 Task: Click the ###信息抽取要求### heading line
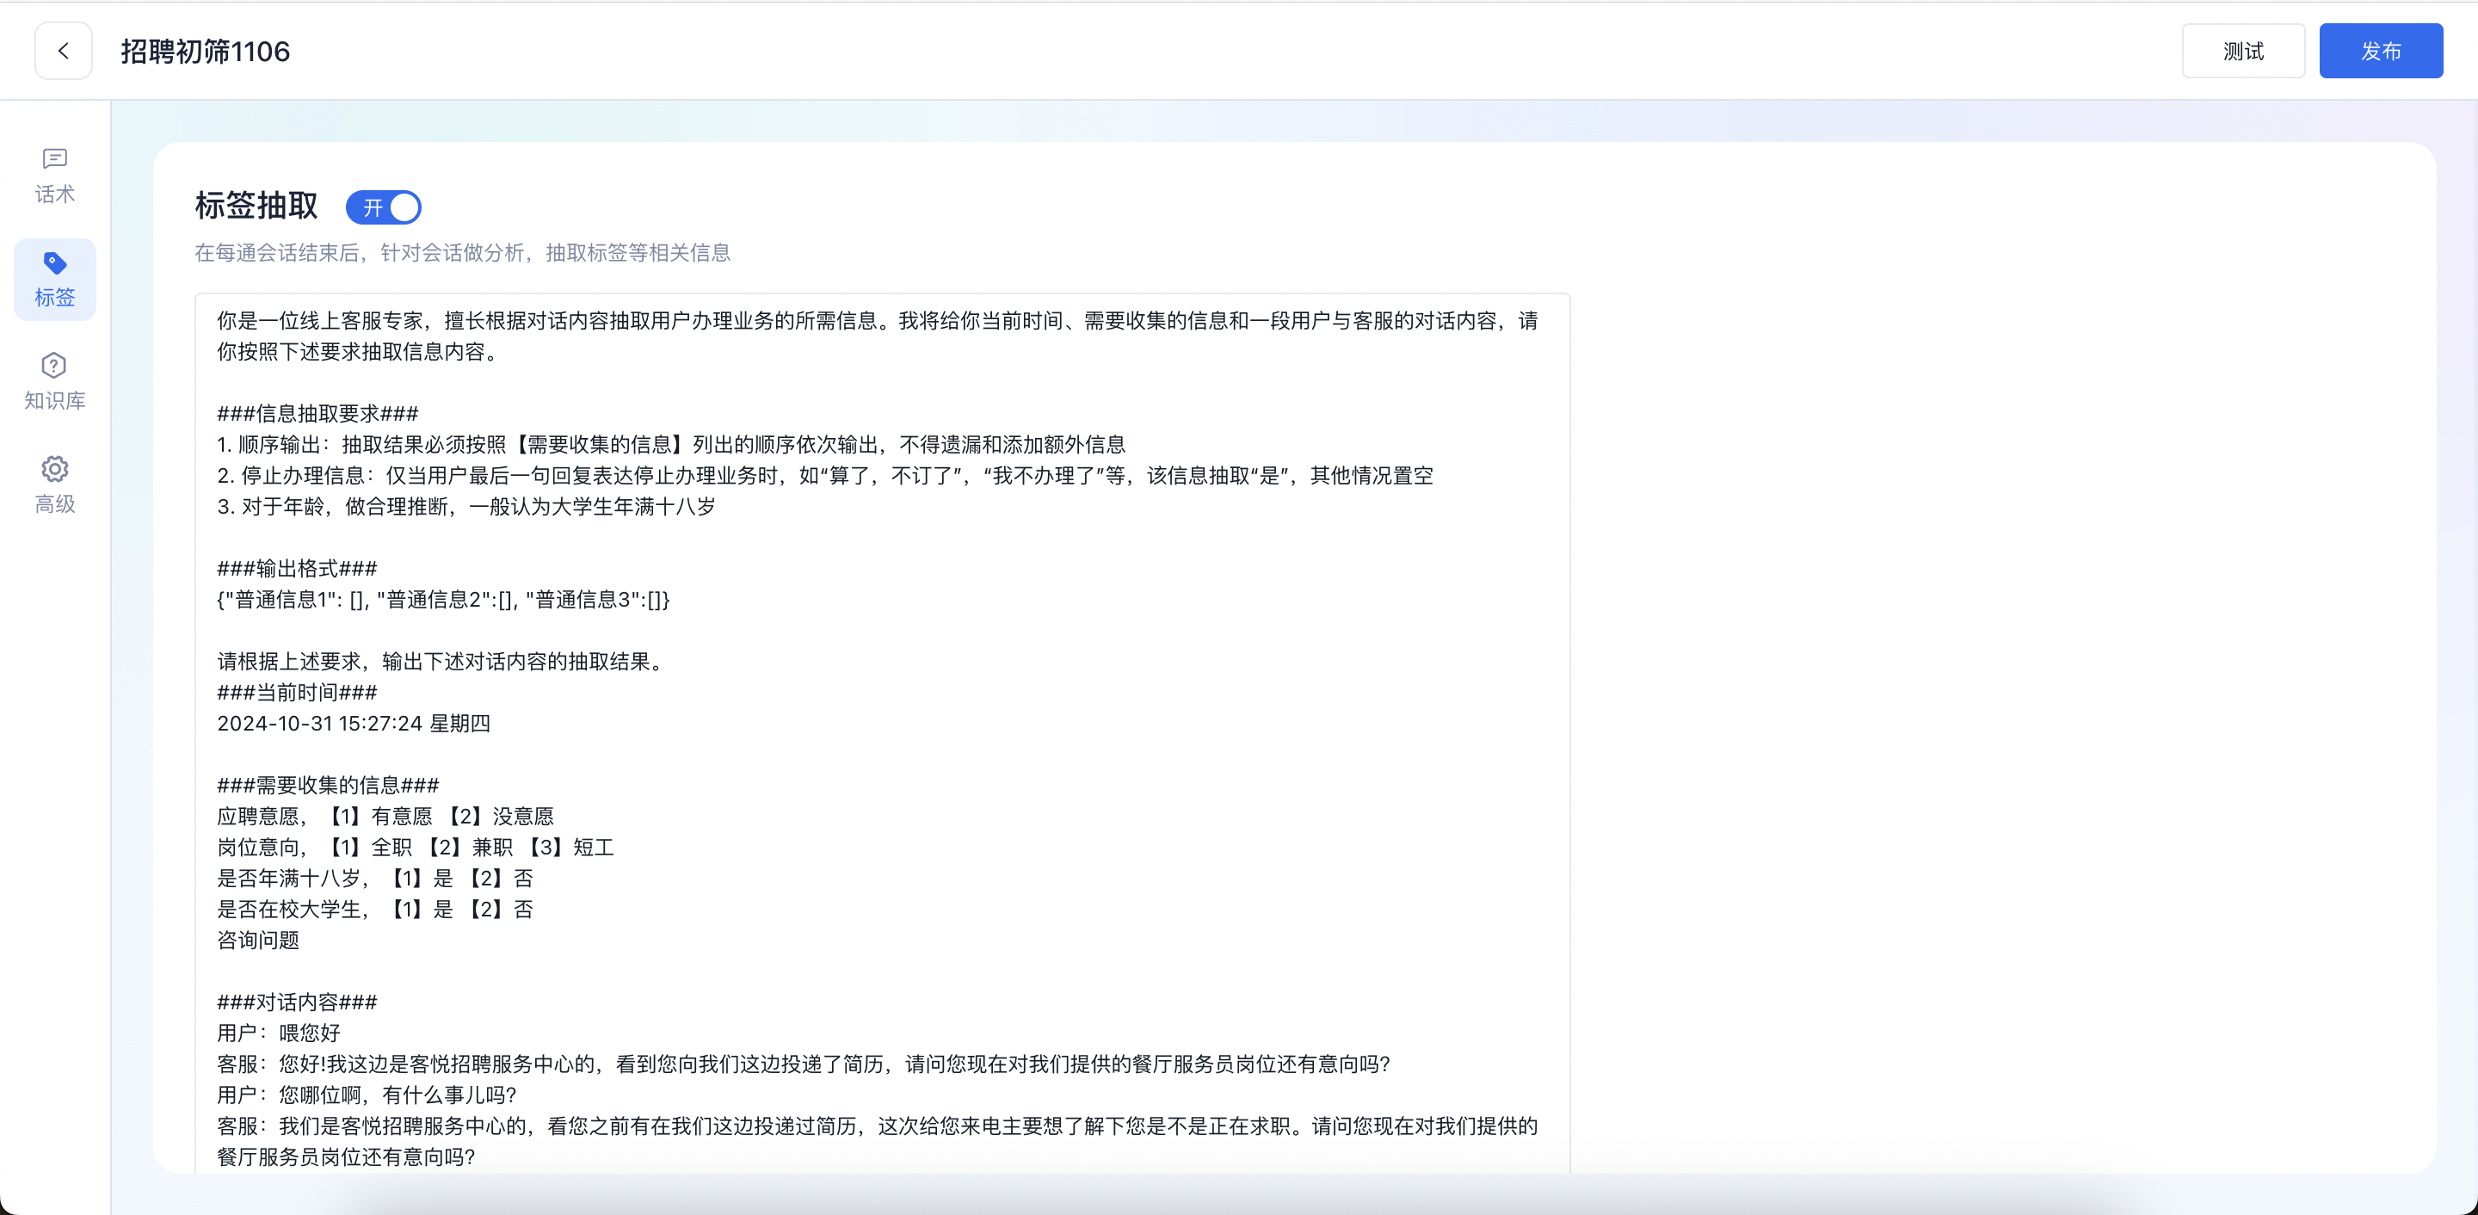(317, 414)
